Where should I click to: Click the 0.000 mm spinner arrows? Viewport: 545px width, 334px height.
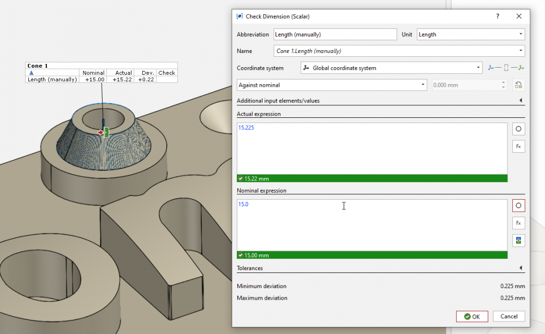pyautogui.click(x=503, y=85)
